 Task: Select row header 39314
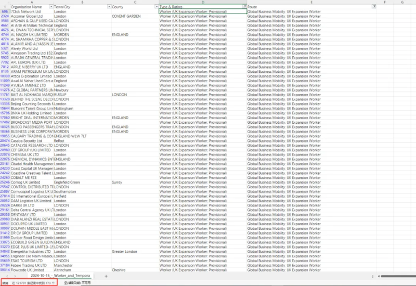pyautogui.click(x=5, y=270)
